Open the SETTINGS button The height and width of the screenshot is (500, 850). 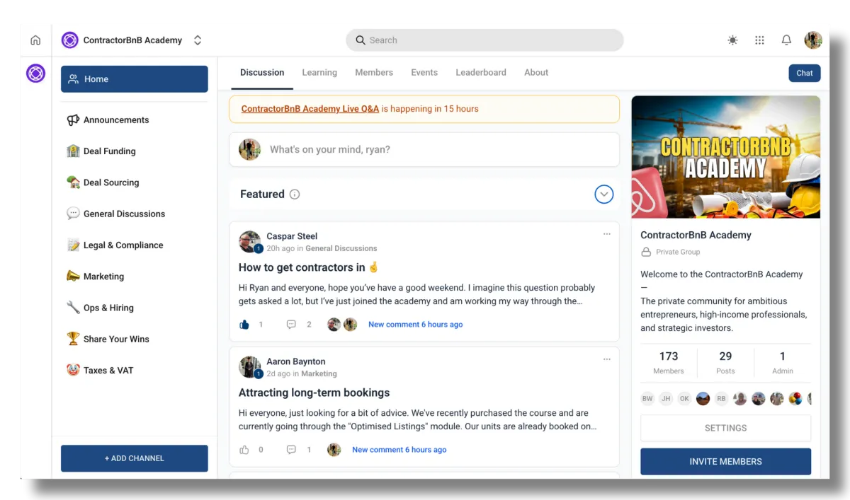726,428
